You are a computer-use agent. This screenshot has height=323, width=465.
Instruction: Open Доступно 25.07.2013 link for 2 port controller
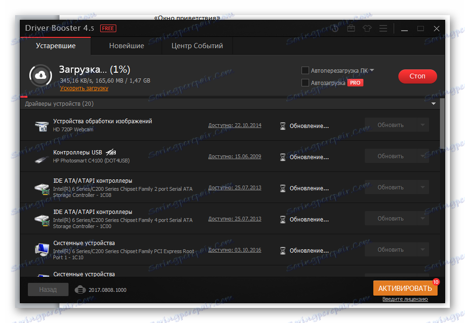[x=234, y=187]
